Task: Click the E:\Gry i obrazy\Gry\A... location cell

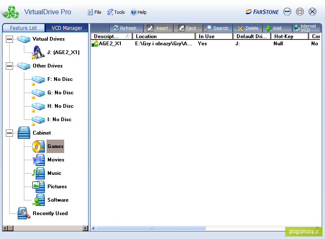Action: [164, 44]
